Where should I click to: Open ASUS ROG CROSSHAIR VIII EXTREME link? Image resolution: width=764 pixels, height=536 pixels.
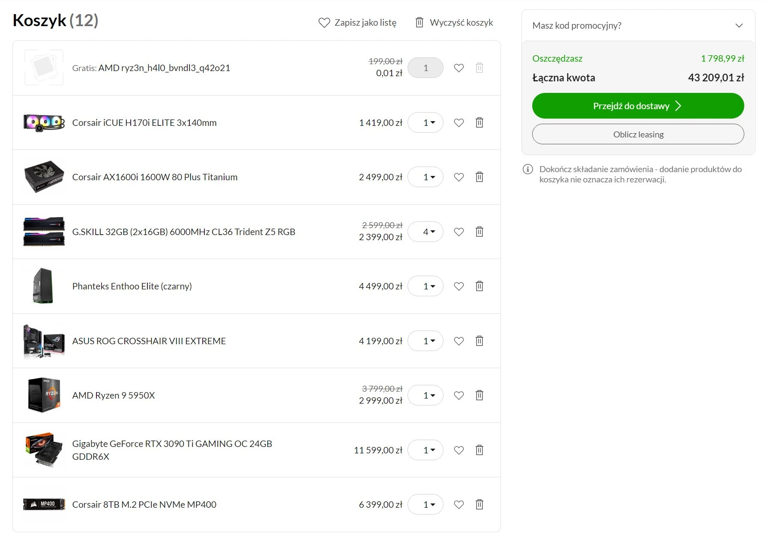(x=149, y=341)
